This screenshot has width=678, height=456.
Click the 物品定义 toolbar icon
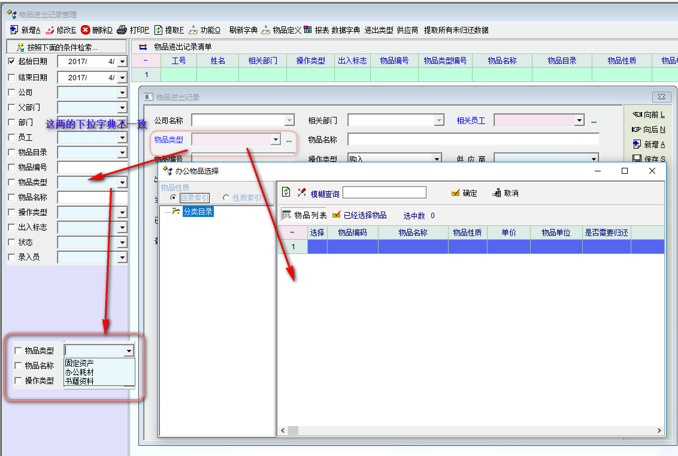[x=267, y=30]
